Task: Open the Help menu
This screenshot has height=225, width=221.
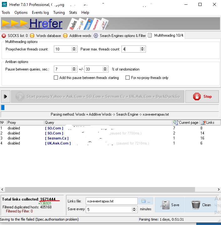Action: [85, 13]
